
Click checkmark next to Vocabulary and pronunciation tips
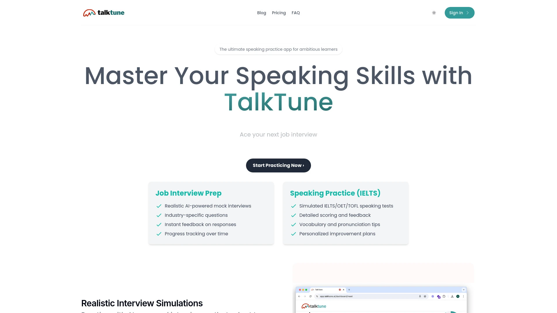click(x=293, y=224)
